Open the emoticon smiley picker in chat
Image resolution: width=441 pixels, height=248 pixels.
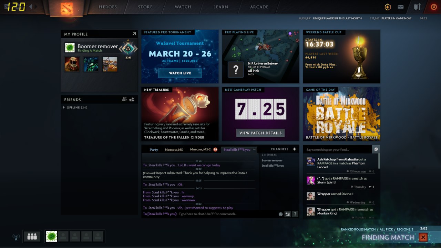coord(280,214)
